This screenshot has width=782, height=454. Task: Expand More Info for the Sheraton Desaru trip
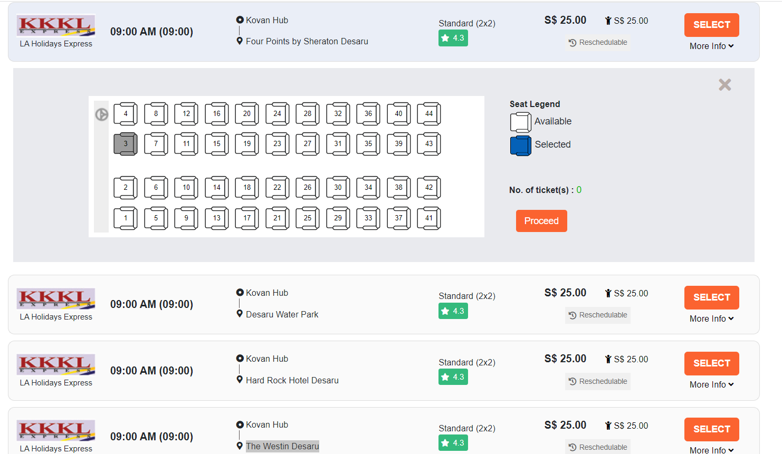(x=711, y=46)
